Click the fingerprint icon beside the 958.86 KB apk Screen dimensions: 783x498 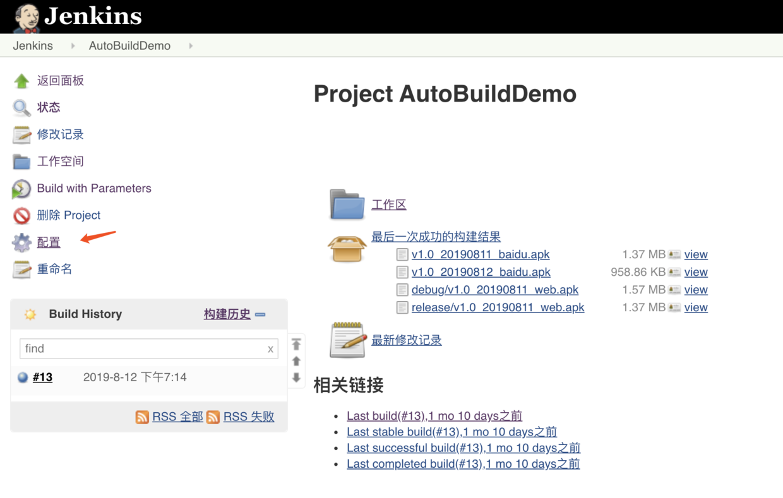click(674, 272)
